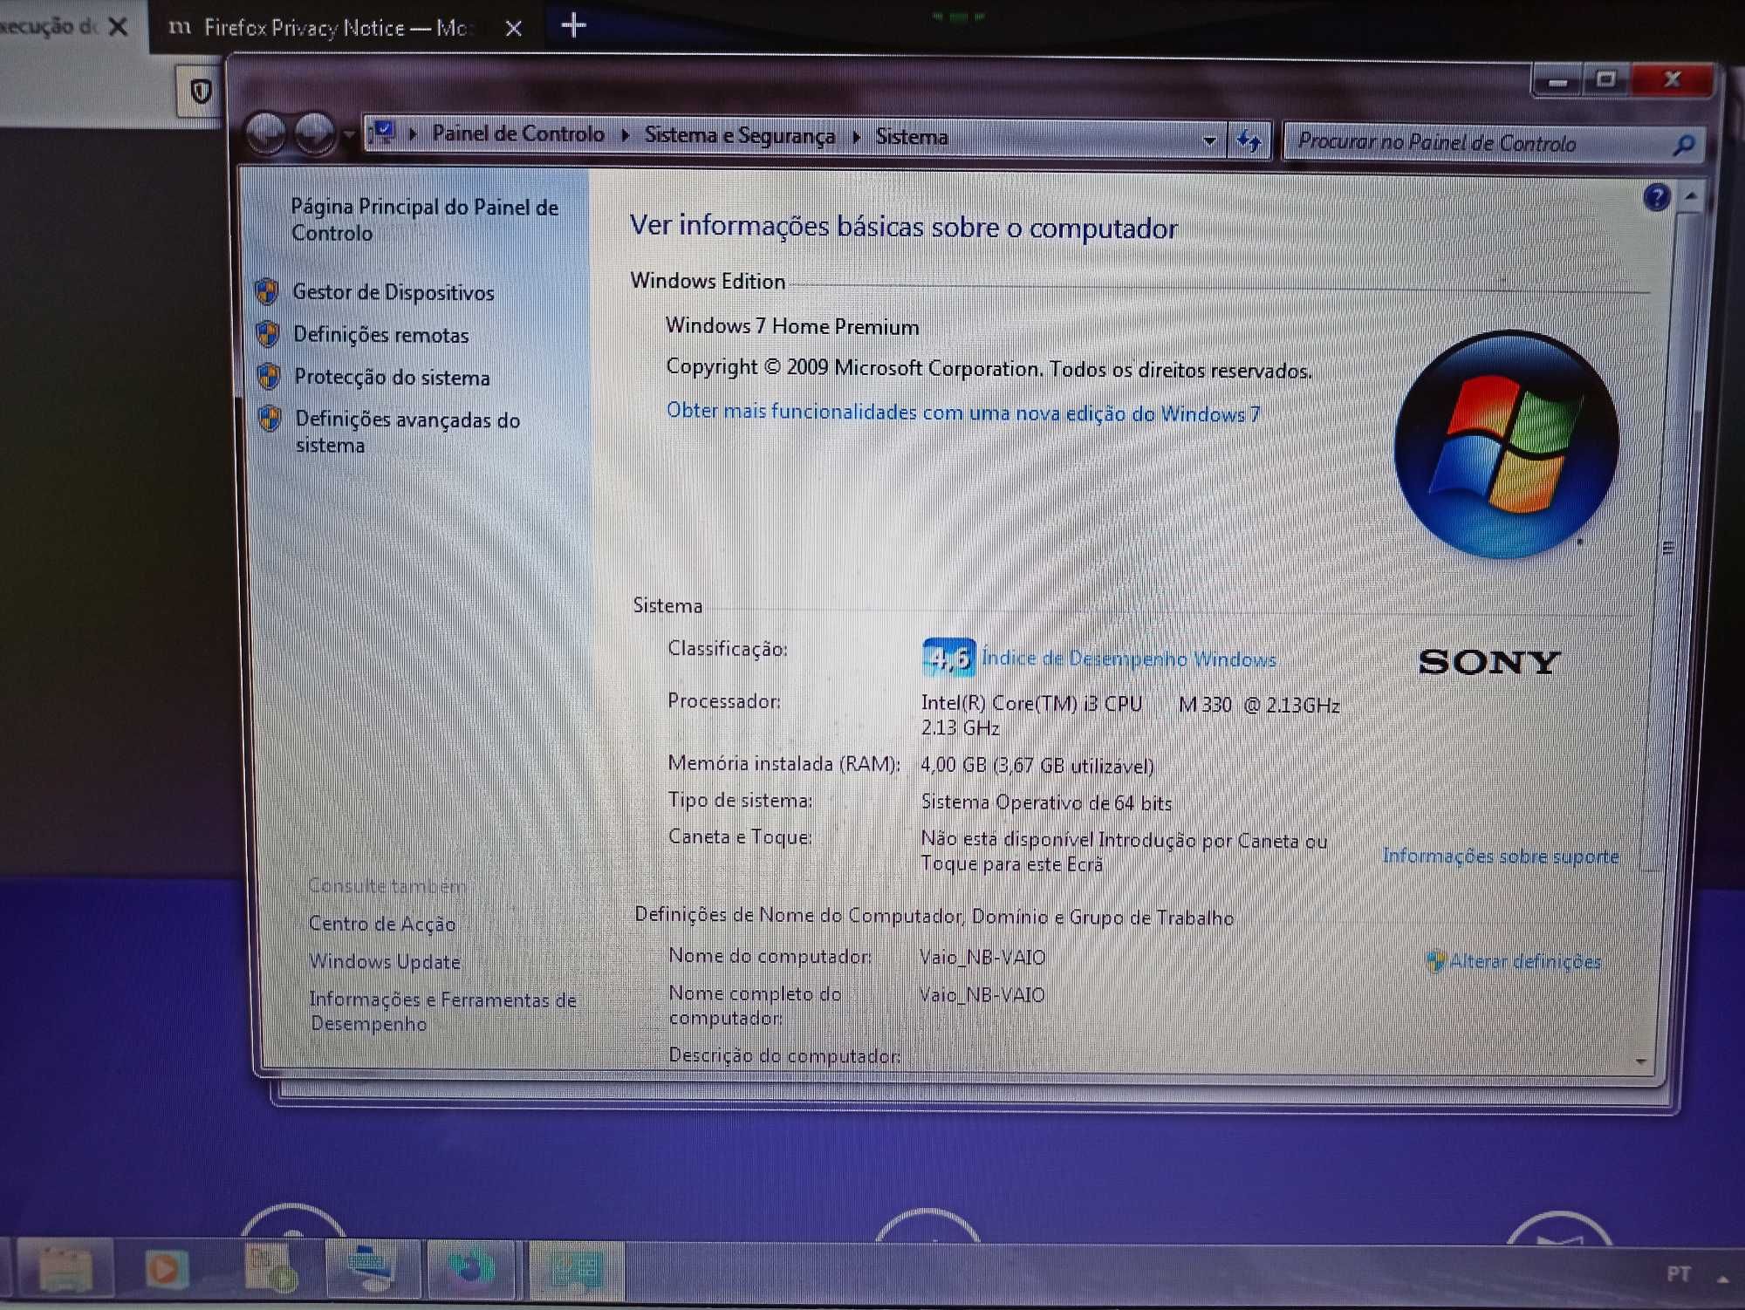1745x1310 pixels.
Task: Show hidden tray icons arrow
Action: click(1722, 1279)
